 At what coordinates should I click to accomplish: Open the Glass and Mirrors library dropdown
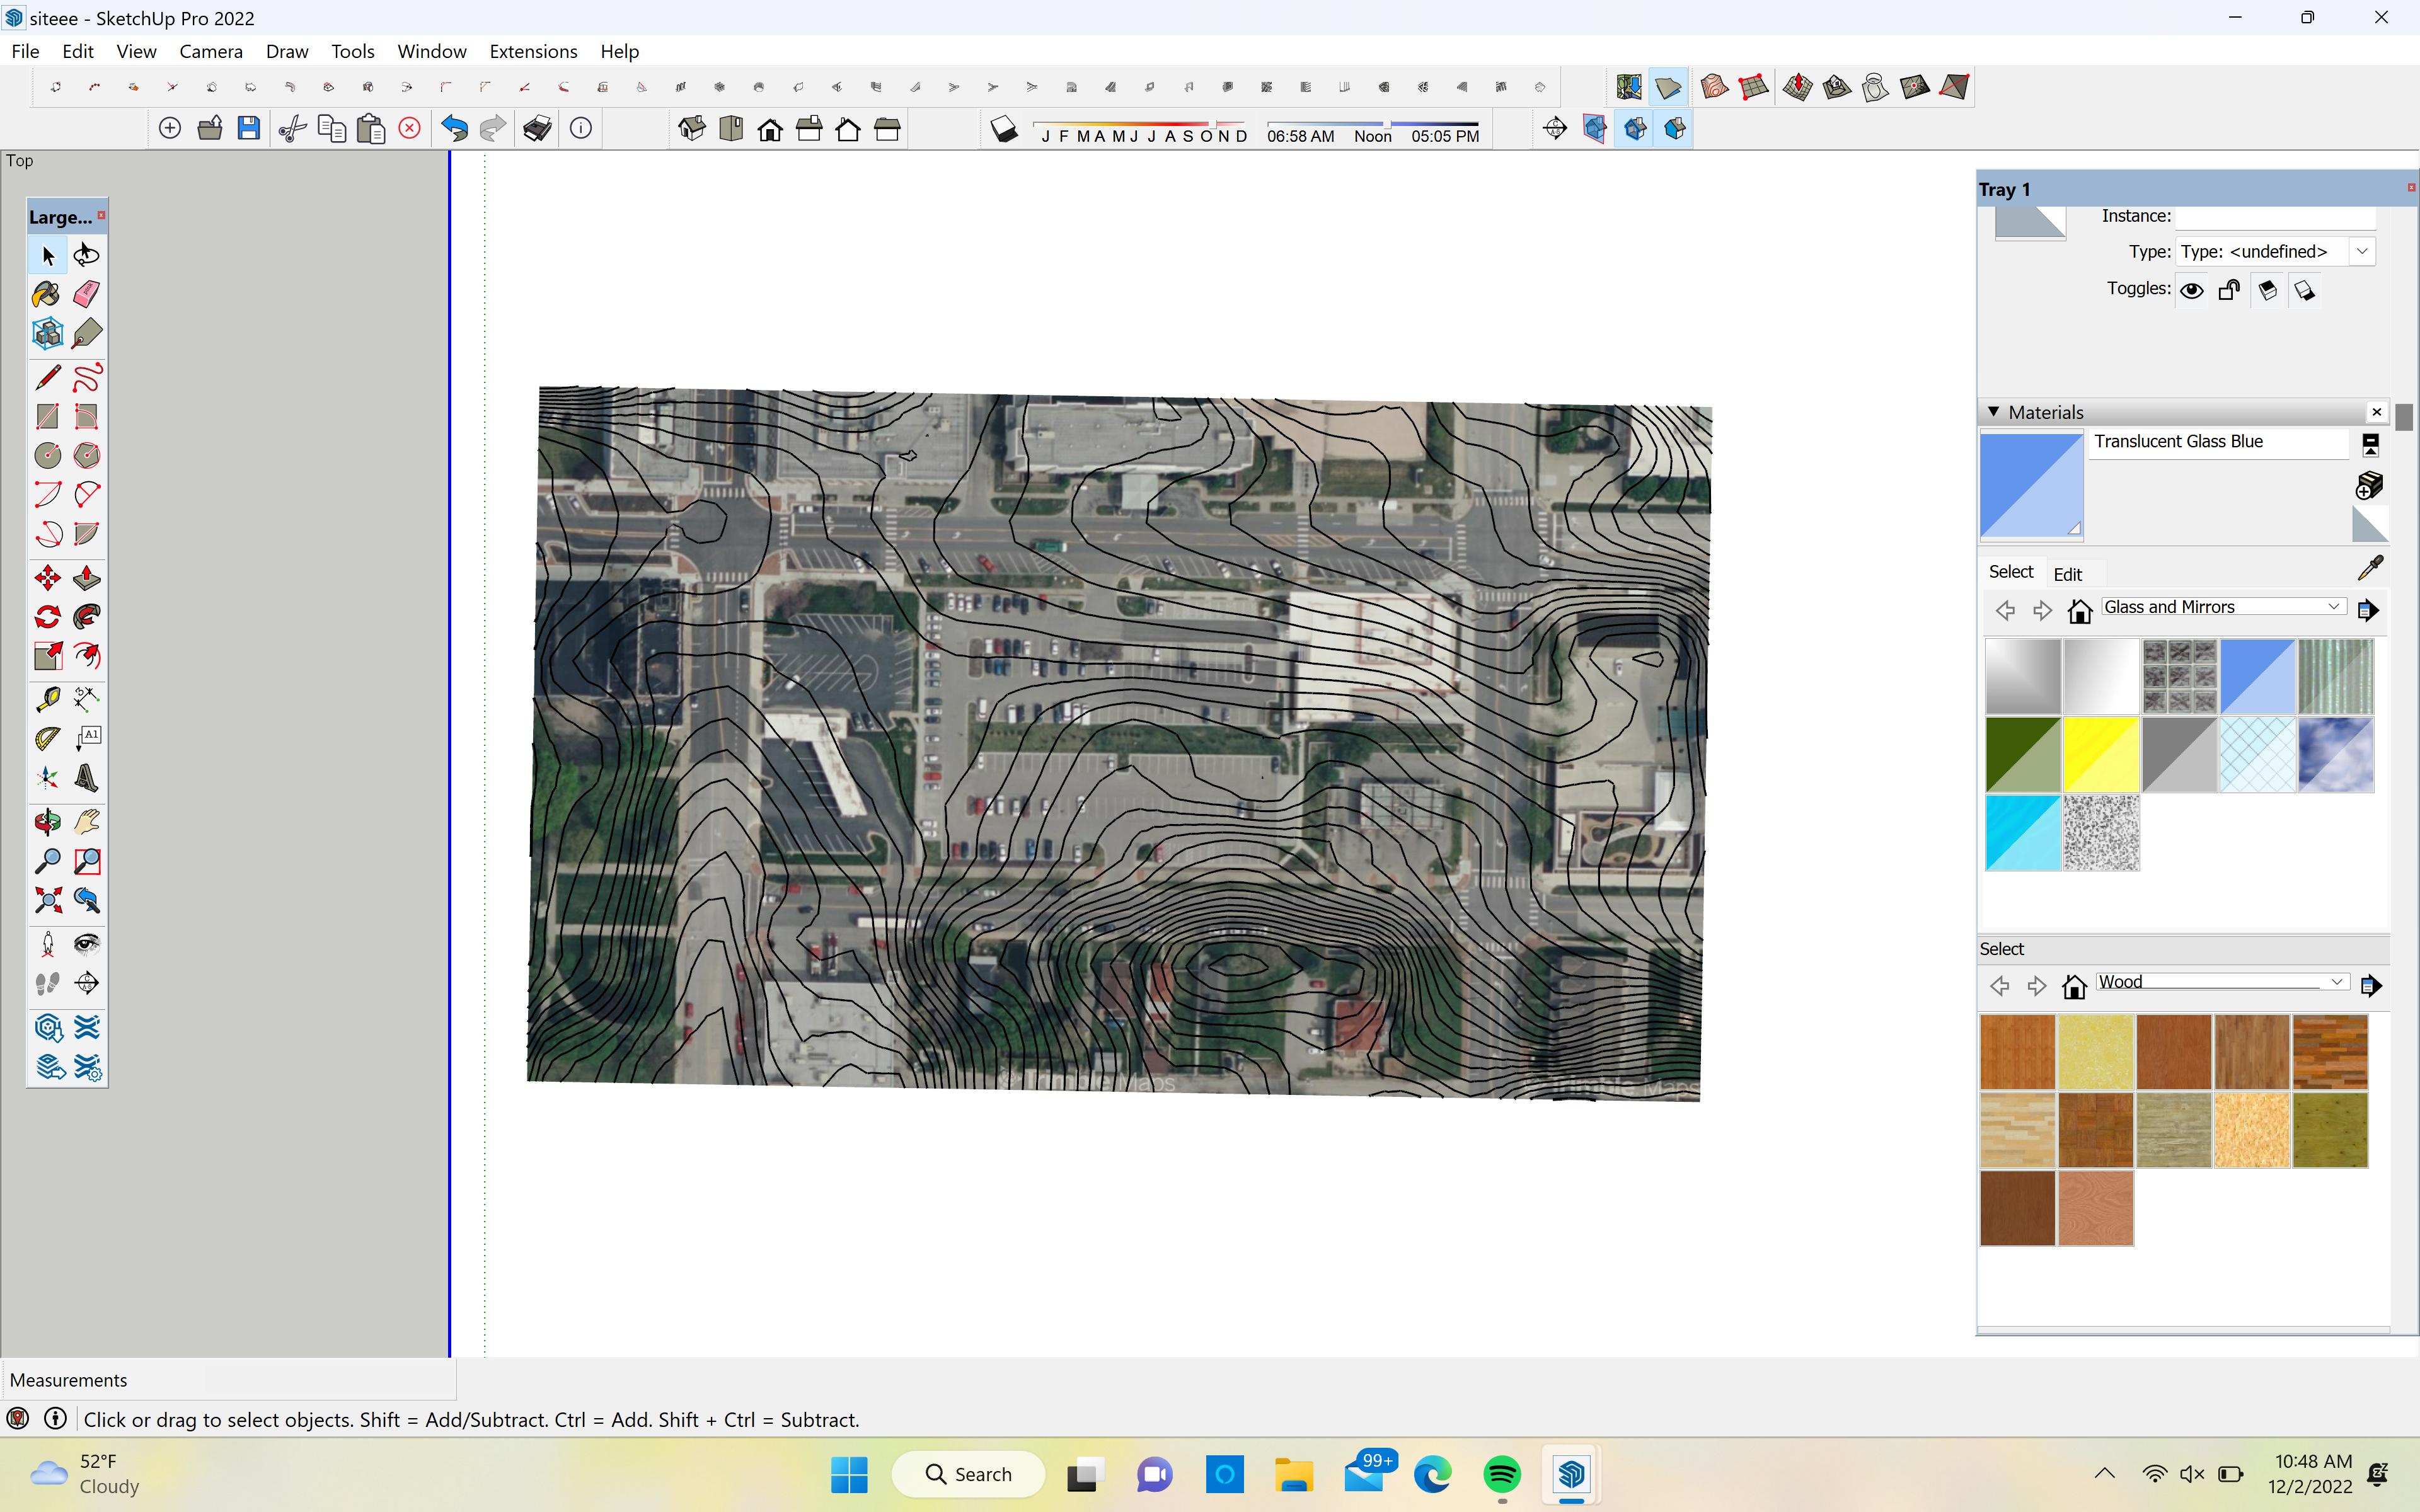point(2333,607)
